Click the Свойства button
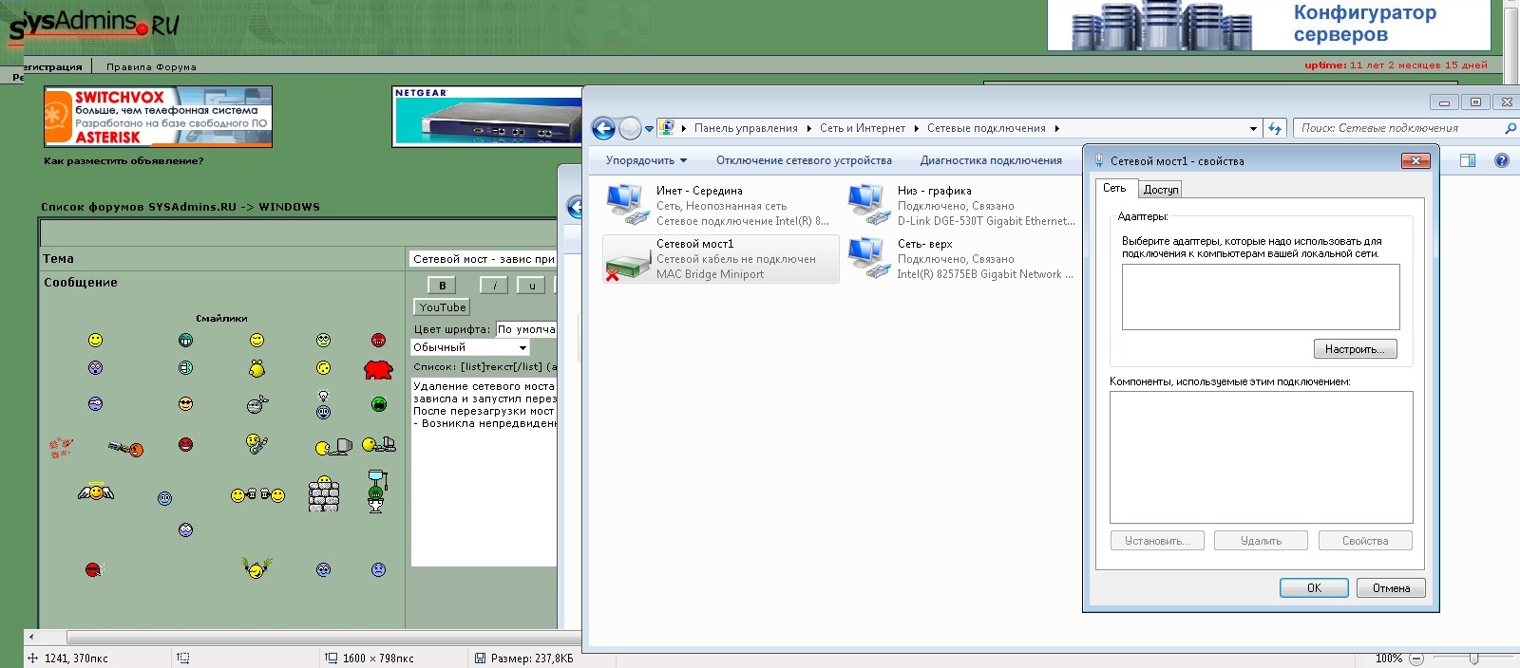The width and height of the screenshot is (1520, 668). tap(1365, 541)
